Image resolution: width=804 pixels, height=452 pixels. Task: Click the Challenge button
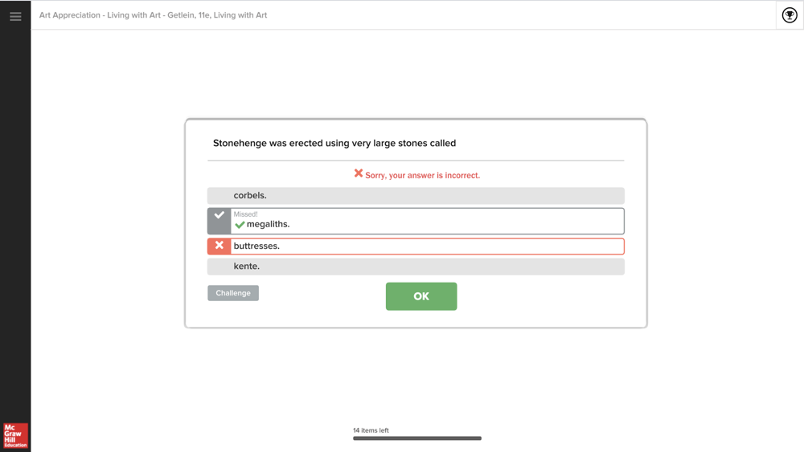(233, 293)
